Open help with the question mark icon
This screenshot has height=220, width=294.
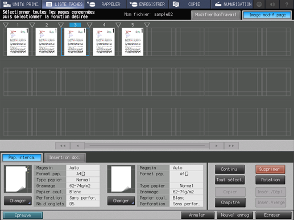coord(287,4)
